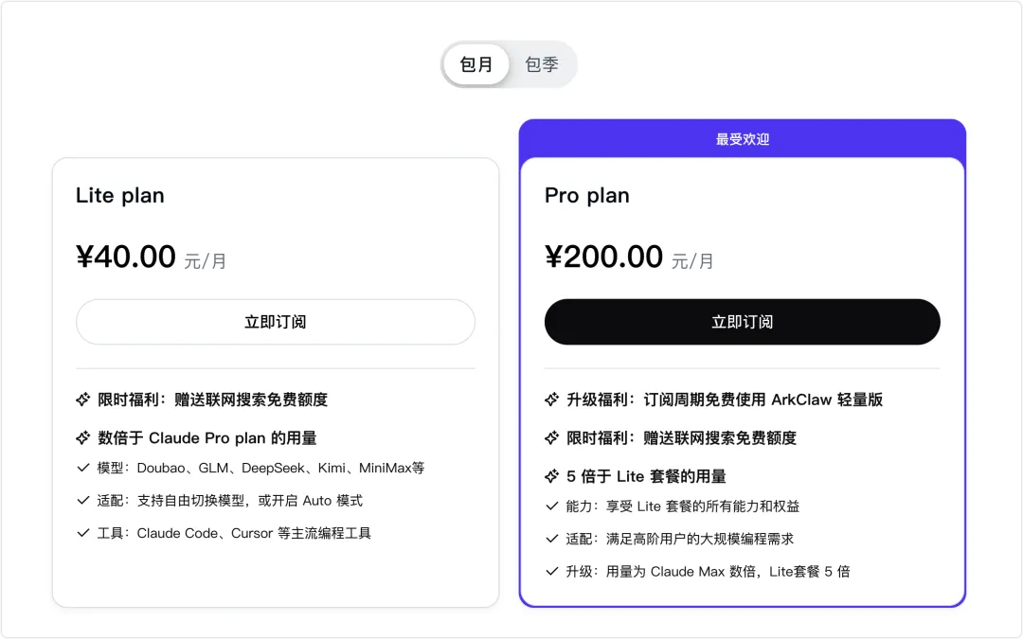1023x639 pixels.
Task: Click 立即订阅 button under Lite plan
Action: (275, 322)
